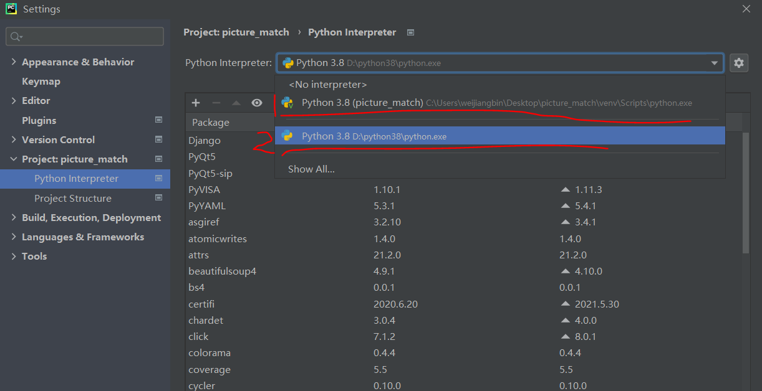This screenshot has width=762, height=391.
Task: Click the upgrade package arrow icon
Action: [235, 103]
